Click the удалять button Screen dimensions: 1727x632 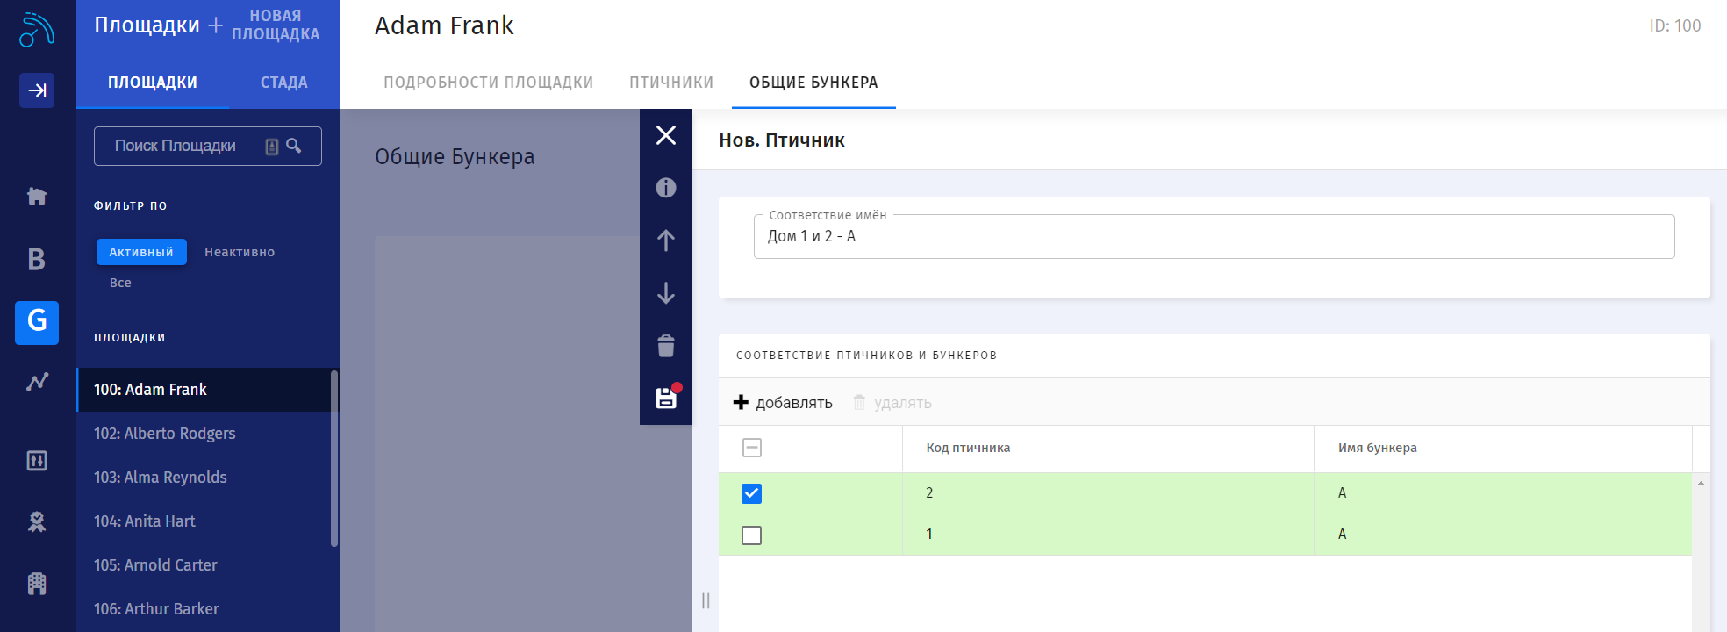[x=892, y=402]
